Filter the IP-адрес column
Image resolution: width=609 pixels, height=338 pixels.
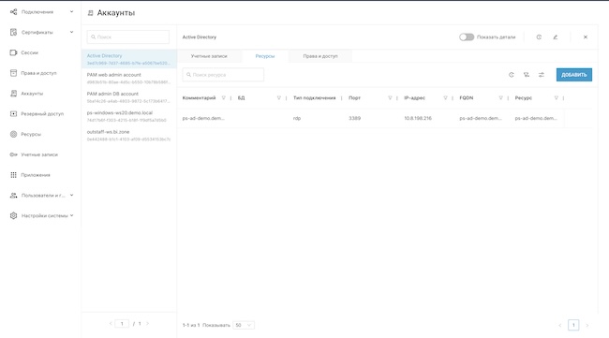coord(445,98)
